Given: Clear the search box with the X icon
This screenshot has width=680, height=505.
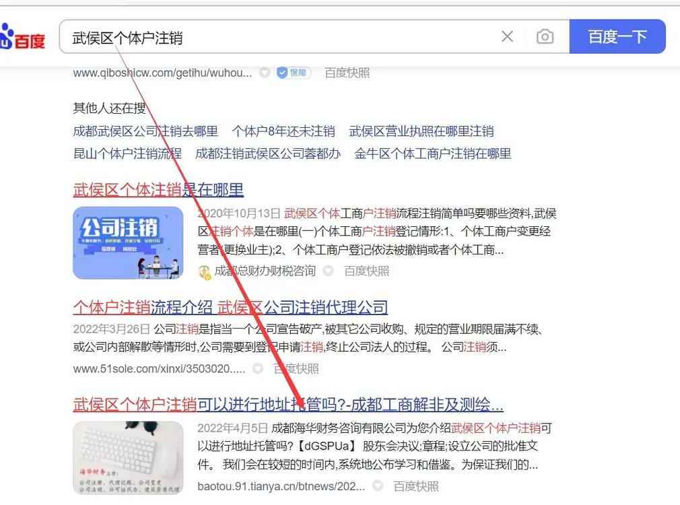Looking at the screenshot, I should tap(507, 36).
